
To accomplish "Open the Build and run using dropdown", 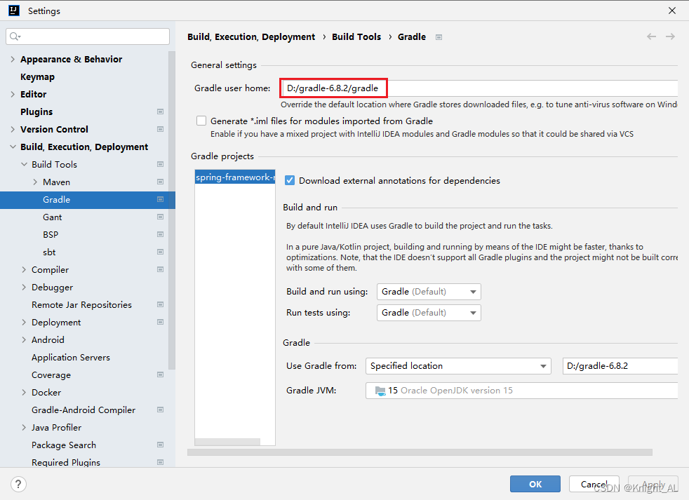I will [x=429, y=292].
